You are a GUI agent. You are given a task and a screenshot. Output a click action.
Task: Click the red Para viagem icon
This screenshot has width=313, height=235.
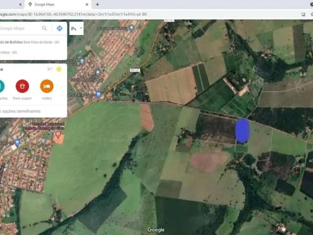pyautogui.click(x=22, y=86)
